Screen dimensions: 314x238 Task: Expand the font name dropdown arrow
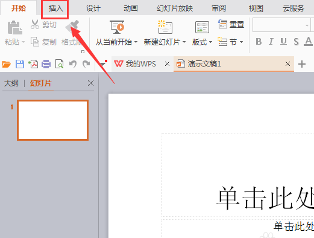(307, 25)
